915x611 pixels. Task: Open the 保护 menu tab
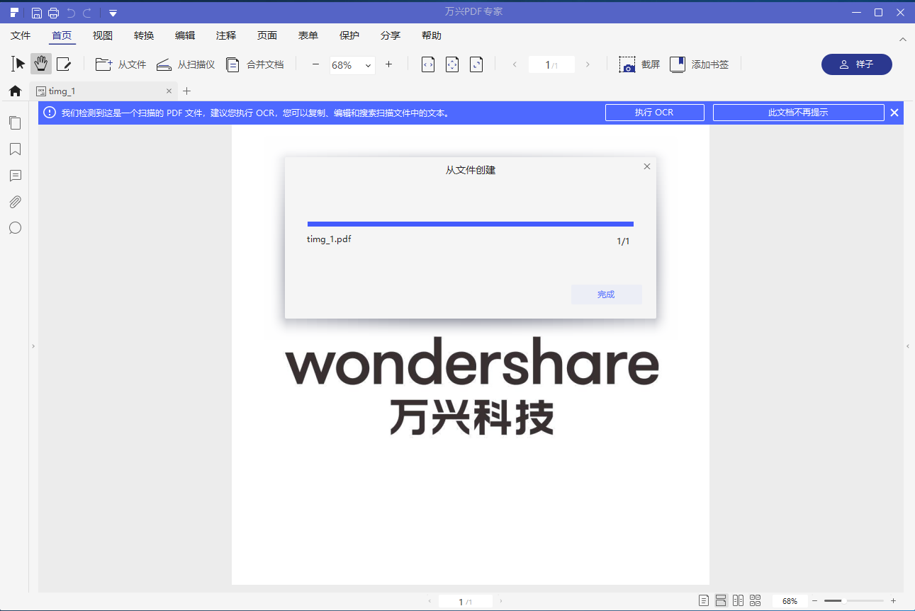349,35
